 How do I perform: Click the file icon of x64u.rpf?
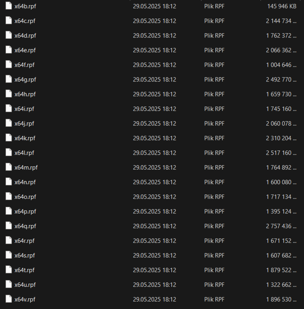9,284
